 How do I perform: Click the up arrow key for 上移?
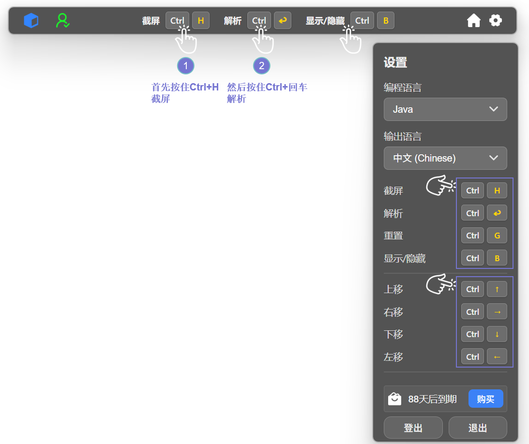coord(497,289)
